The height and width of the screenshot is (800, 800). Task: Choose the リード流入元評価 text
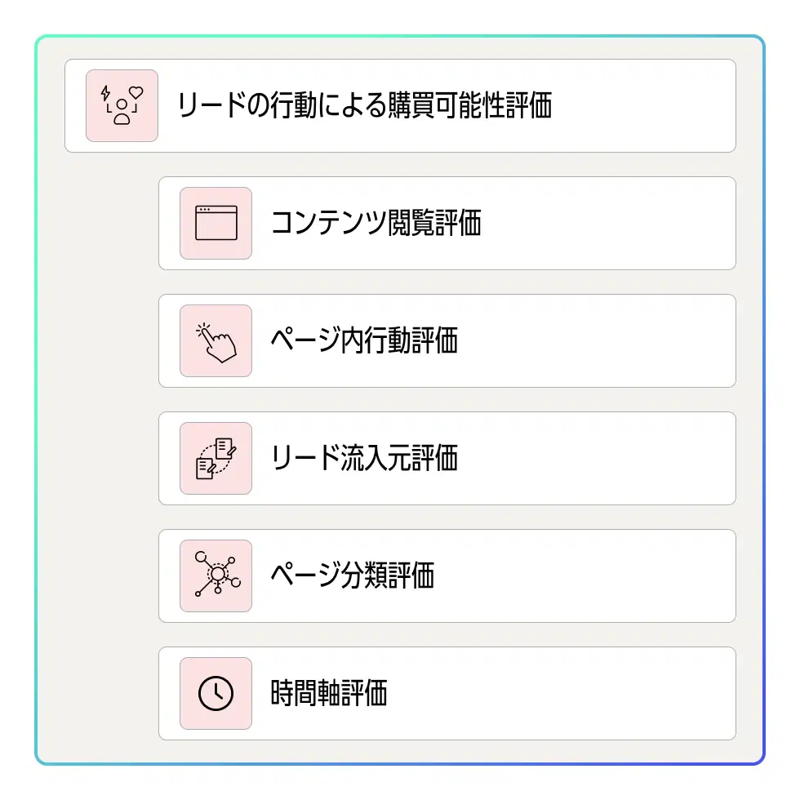pos(364,459)
